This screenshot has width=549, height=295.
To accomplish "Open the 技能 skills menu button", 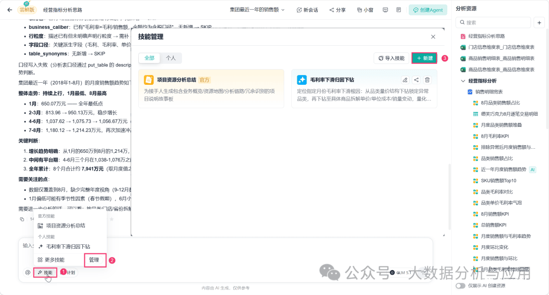I will pyautogui.click(x=45, y=272).
